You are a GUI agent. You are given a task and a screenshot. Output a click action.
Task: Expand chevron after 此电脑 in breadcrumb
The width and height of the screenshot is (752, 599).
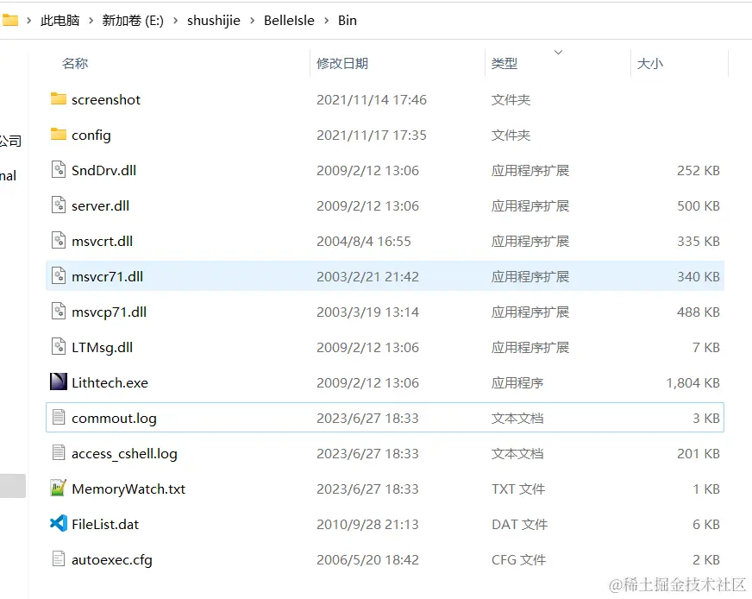[91, 21]
